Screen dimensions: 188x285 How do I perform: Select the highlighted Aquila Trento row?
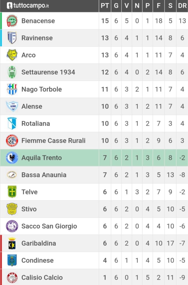(94, 158)
